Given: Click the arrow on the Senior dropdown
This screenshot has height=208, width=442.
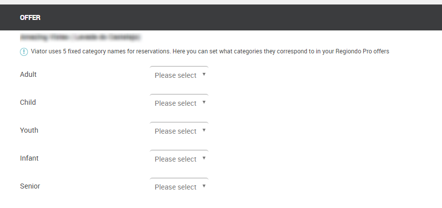Looking at the screenshot, I should coord(204,187).
